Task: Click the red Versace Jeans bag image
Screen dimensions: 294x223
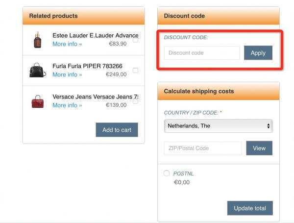Action: [x=38, y=101]
